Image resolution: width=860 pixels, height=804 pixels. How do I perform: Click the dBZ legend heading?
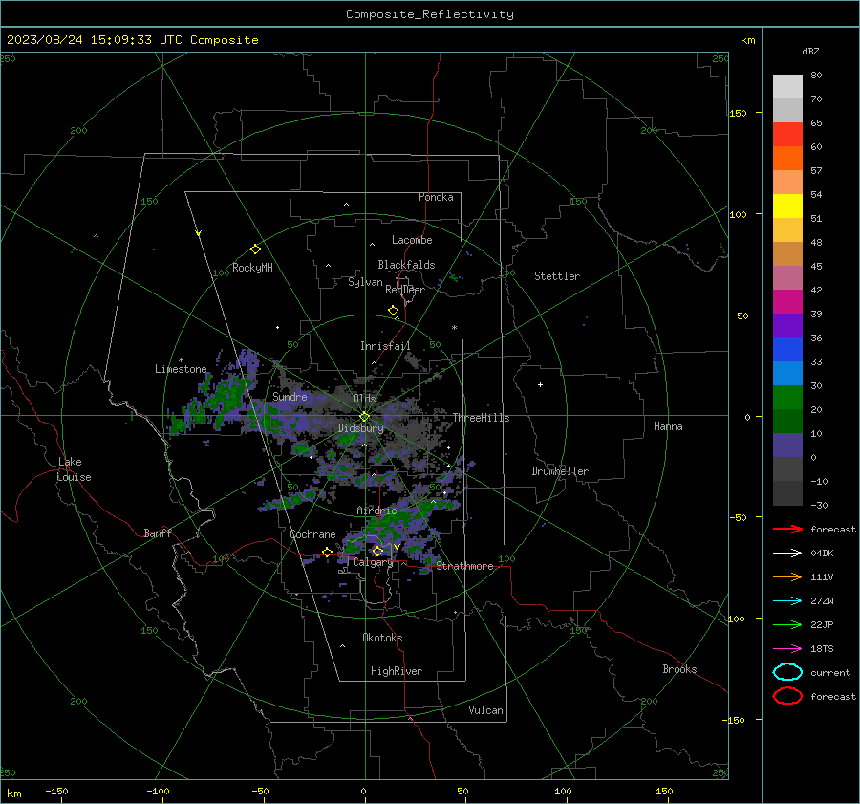[x=810, y=51]
